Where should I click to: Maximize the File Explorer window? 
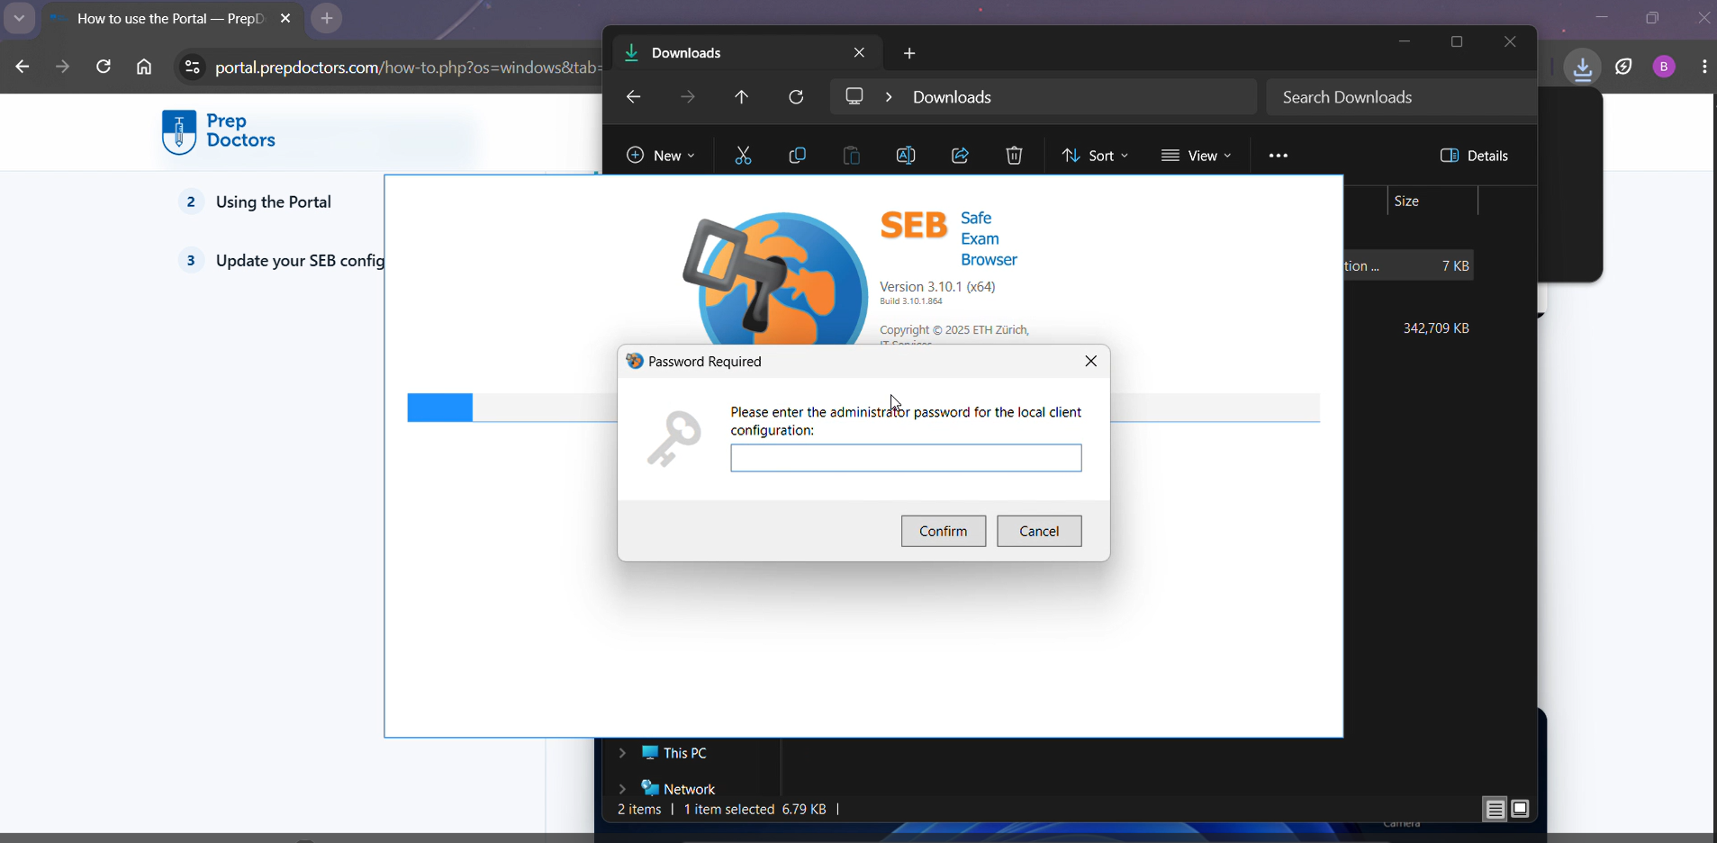tap(1457, 42)
